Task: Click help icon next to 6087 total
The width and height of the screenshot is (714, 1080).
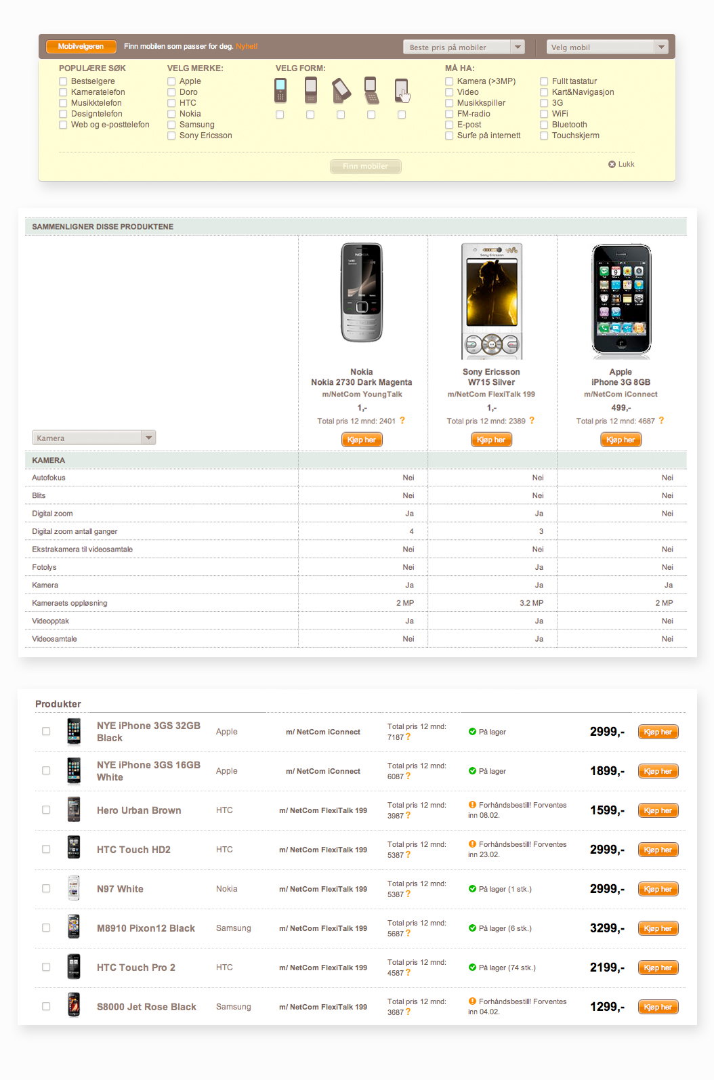Action: point(408,776)
